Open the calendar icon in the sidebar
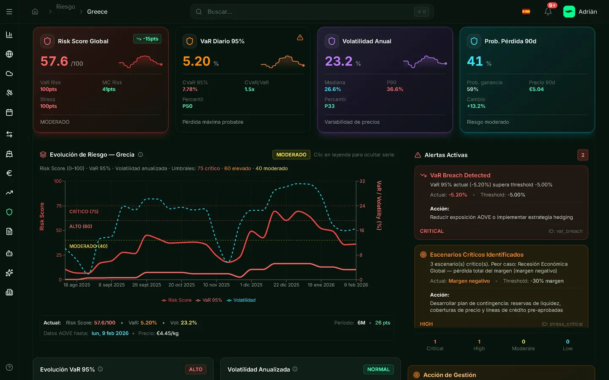The height and width of the screenshot is (380, 609). (x=9, y=112)
